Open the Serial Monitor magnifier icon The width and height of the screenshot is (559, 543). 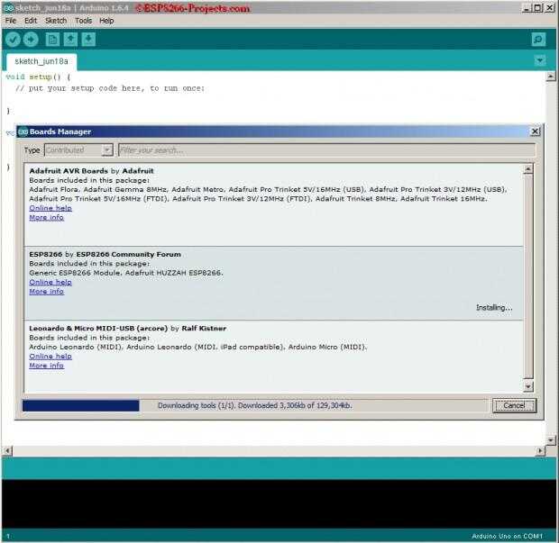pyautogui.click(x=538, y=39)
